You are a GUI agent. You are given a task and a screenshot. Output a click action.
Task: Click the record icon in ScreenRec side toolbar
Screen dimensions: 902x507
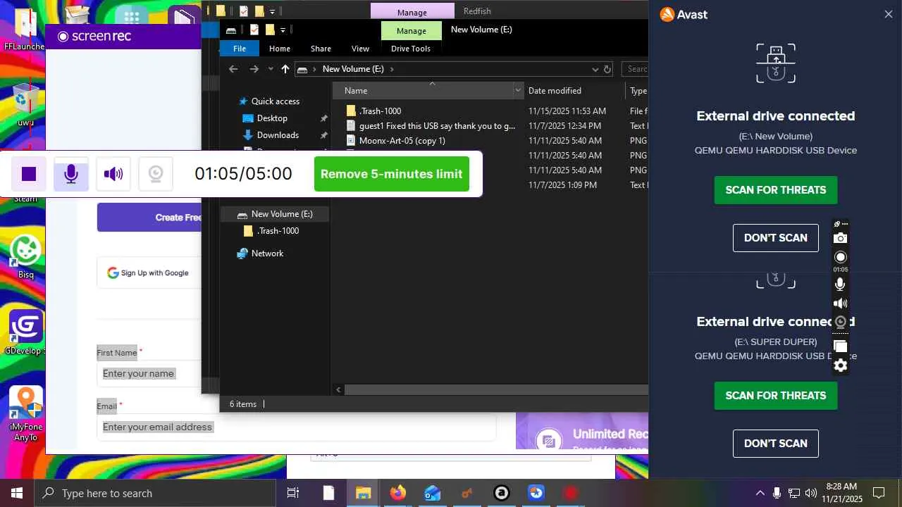840,257
